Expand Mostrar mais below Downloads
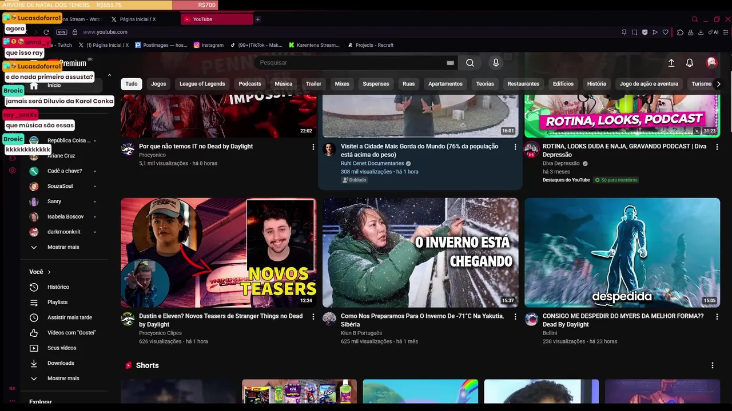The width and height of the screenshot is (732, 411). [x=64, y=378]
